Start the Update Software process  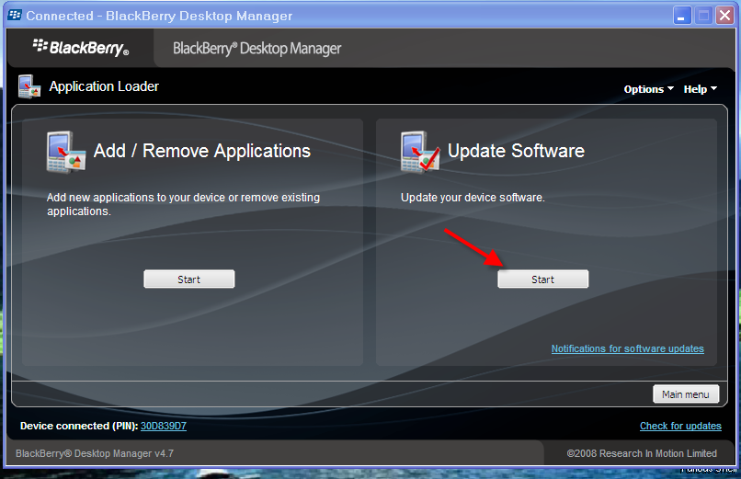click(543, 279)
